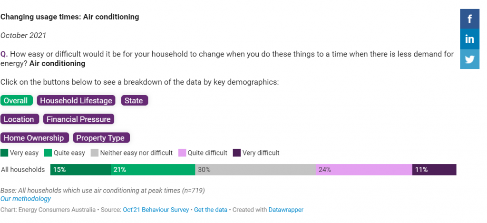Select Home Ownership breakdown
The height and width of the screenshot is (223, 487).
tap(34, 138)
